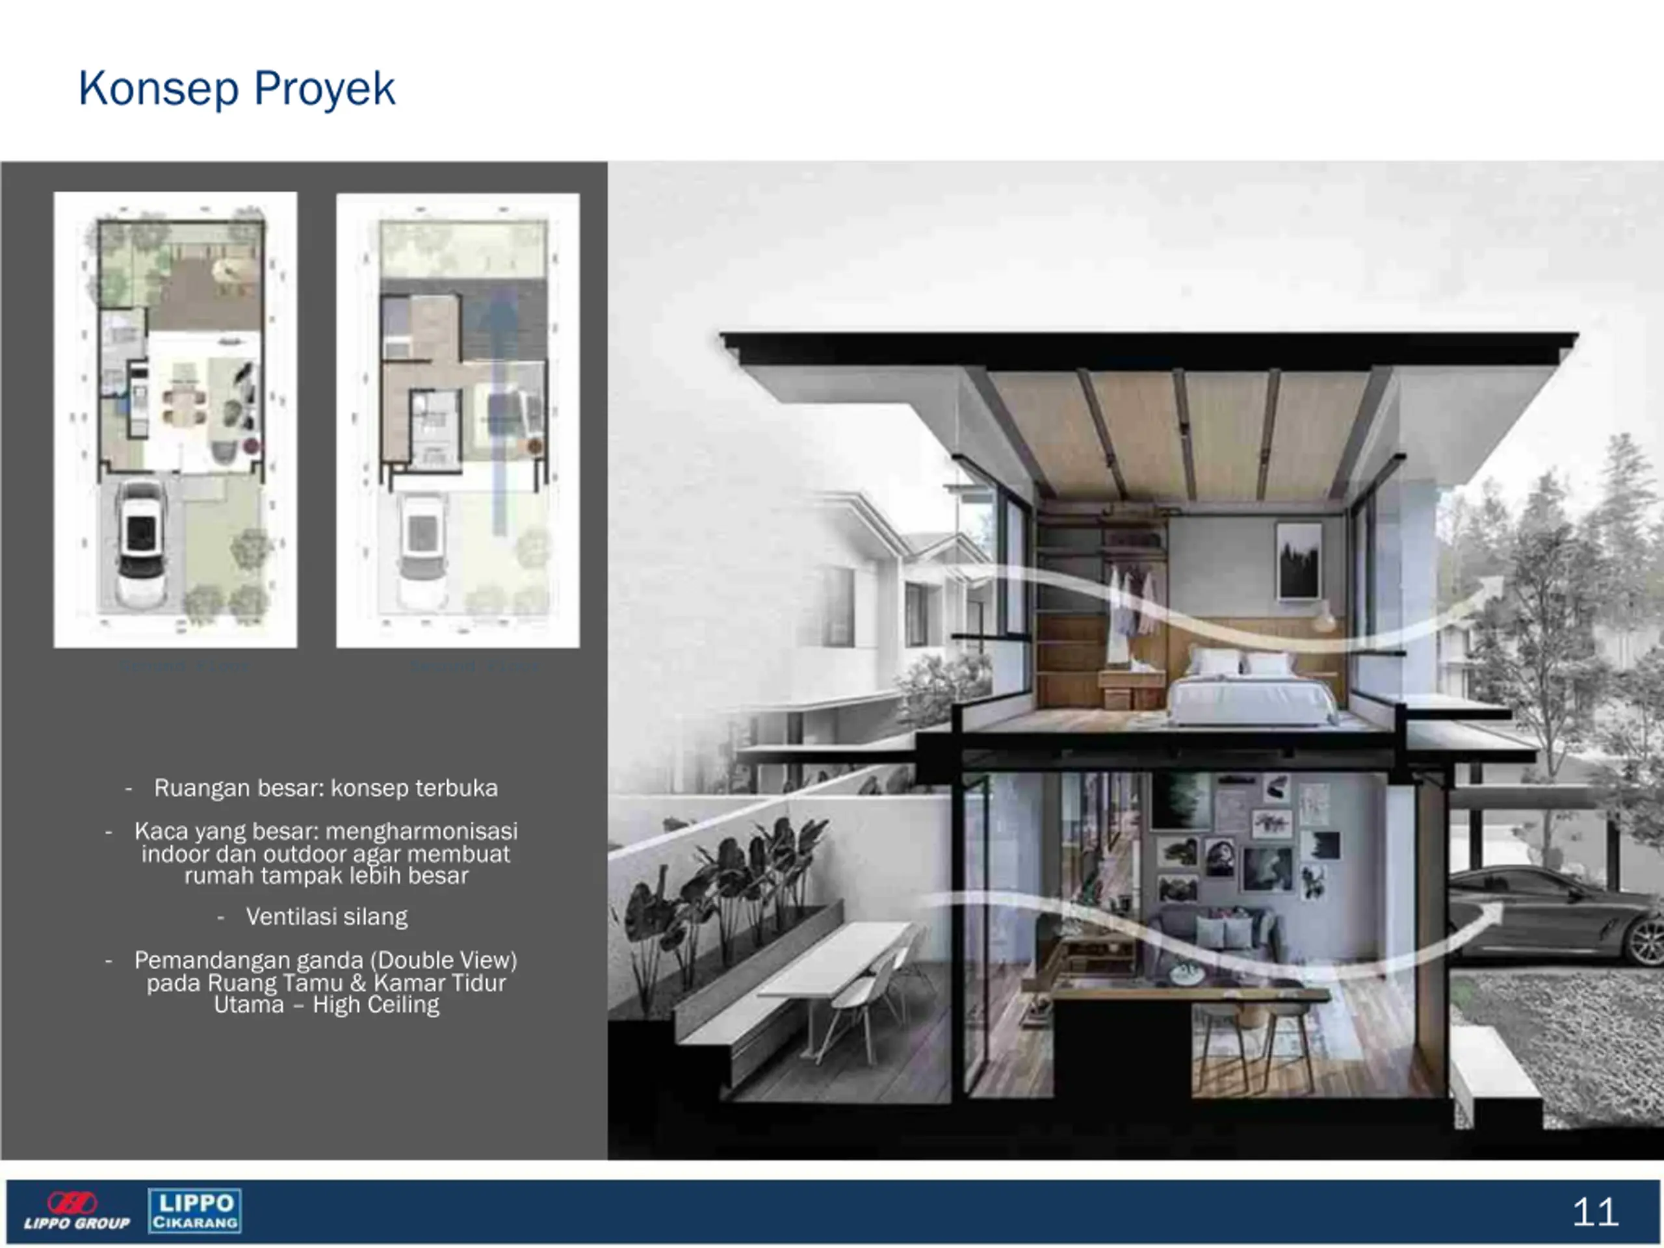Viewport: 1664px width, 1248px height.
Task: Click the Lippo Cikarang logo
Action: coord(195,1211)
